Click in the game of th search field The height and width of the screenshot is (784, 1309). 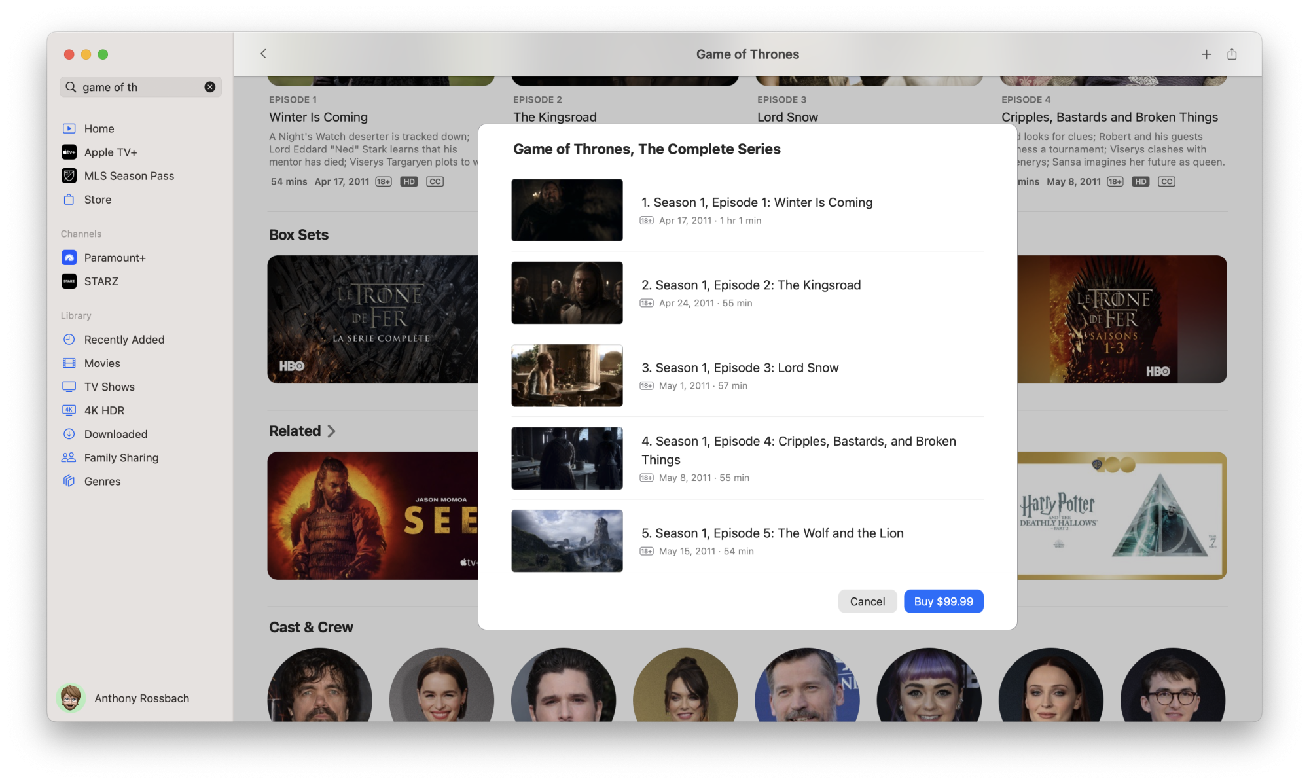[x=137, y=87]
